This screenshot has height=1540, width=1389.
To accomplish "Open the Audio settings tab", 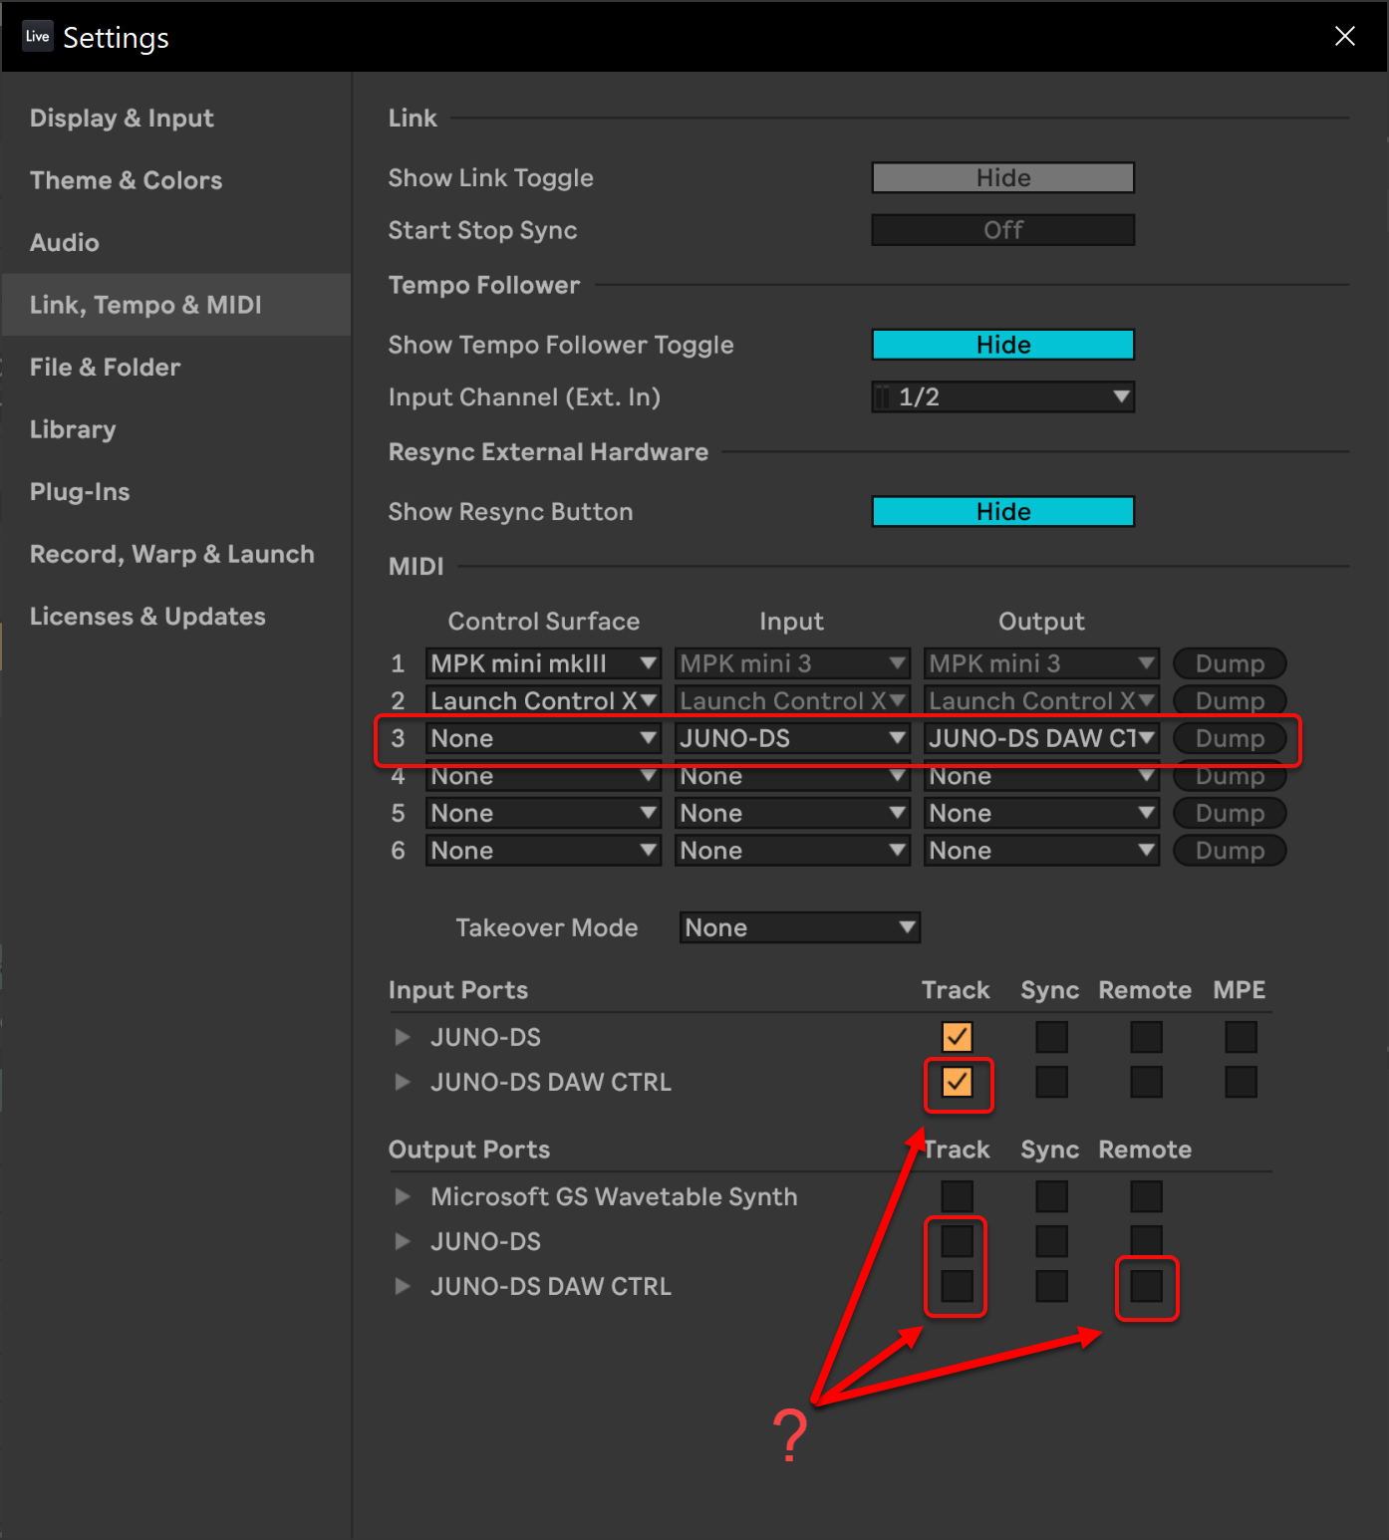I will click(65, 242).
